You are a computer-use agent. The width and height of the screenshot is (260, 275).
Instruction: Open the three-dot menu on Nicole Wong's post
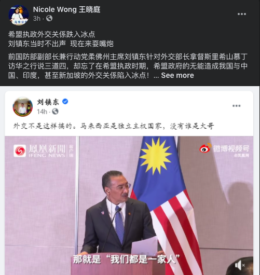click(x=242, y=14)
